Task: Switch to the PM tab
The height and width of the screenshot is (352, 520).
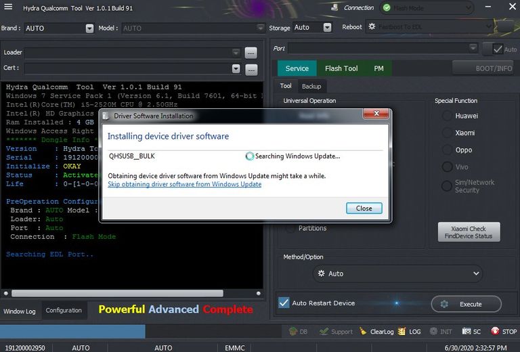Action: pos(378,68)
